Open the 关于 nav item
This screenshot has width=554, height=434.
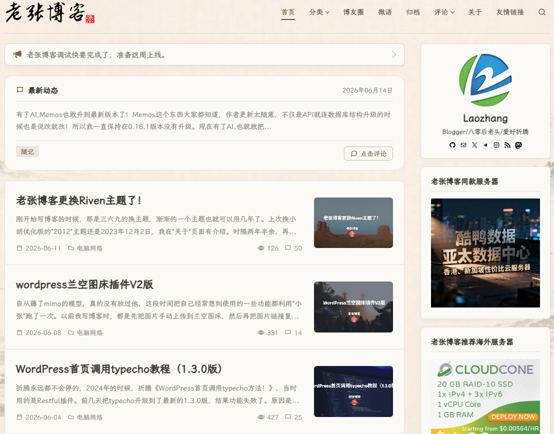pyautogui.click(x=475, y=12)
